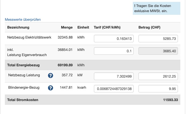Focus the Blindenergie-Bezug tariff input field
The width and height of the screenshot is (186, 114).
[114, 89]
